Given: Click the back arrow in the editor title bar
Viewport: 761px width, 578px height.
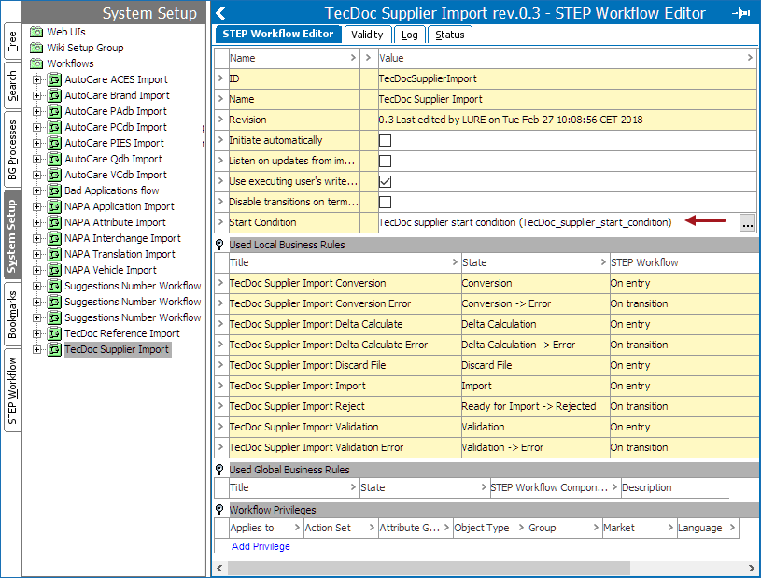Looking at the screenshot, I should [220, 13].
